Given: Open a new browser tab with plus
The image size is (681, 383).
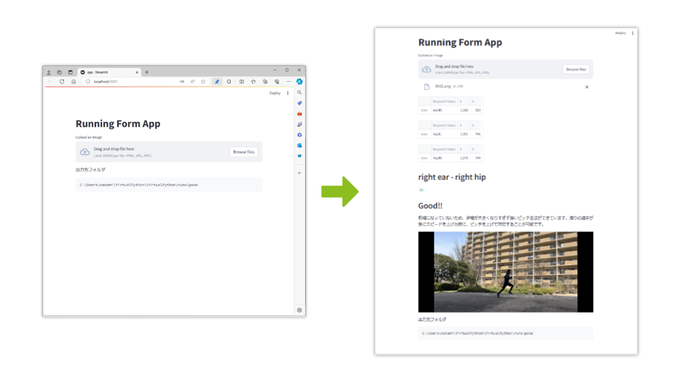Looking at the screenshot, I should 146,72.
